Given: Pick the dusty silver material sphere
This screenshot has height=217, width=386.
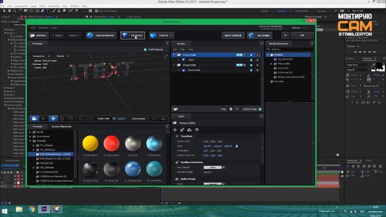Looking at the screenshot, I should 133,143.
